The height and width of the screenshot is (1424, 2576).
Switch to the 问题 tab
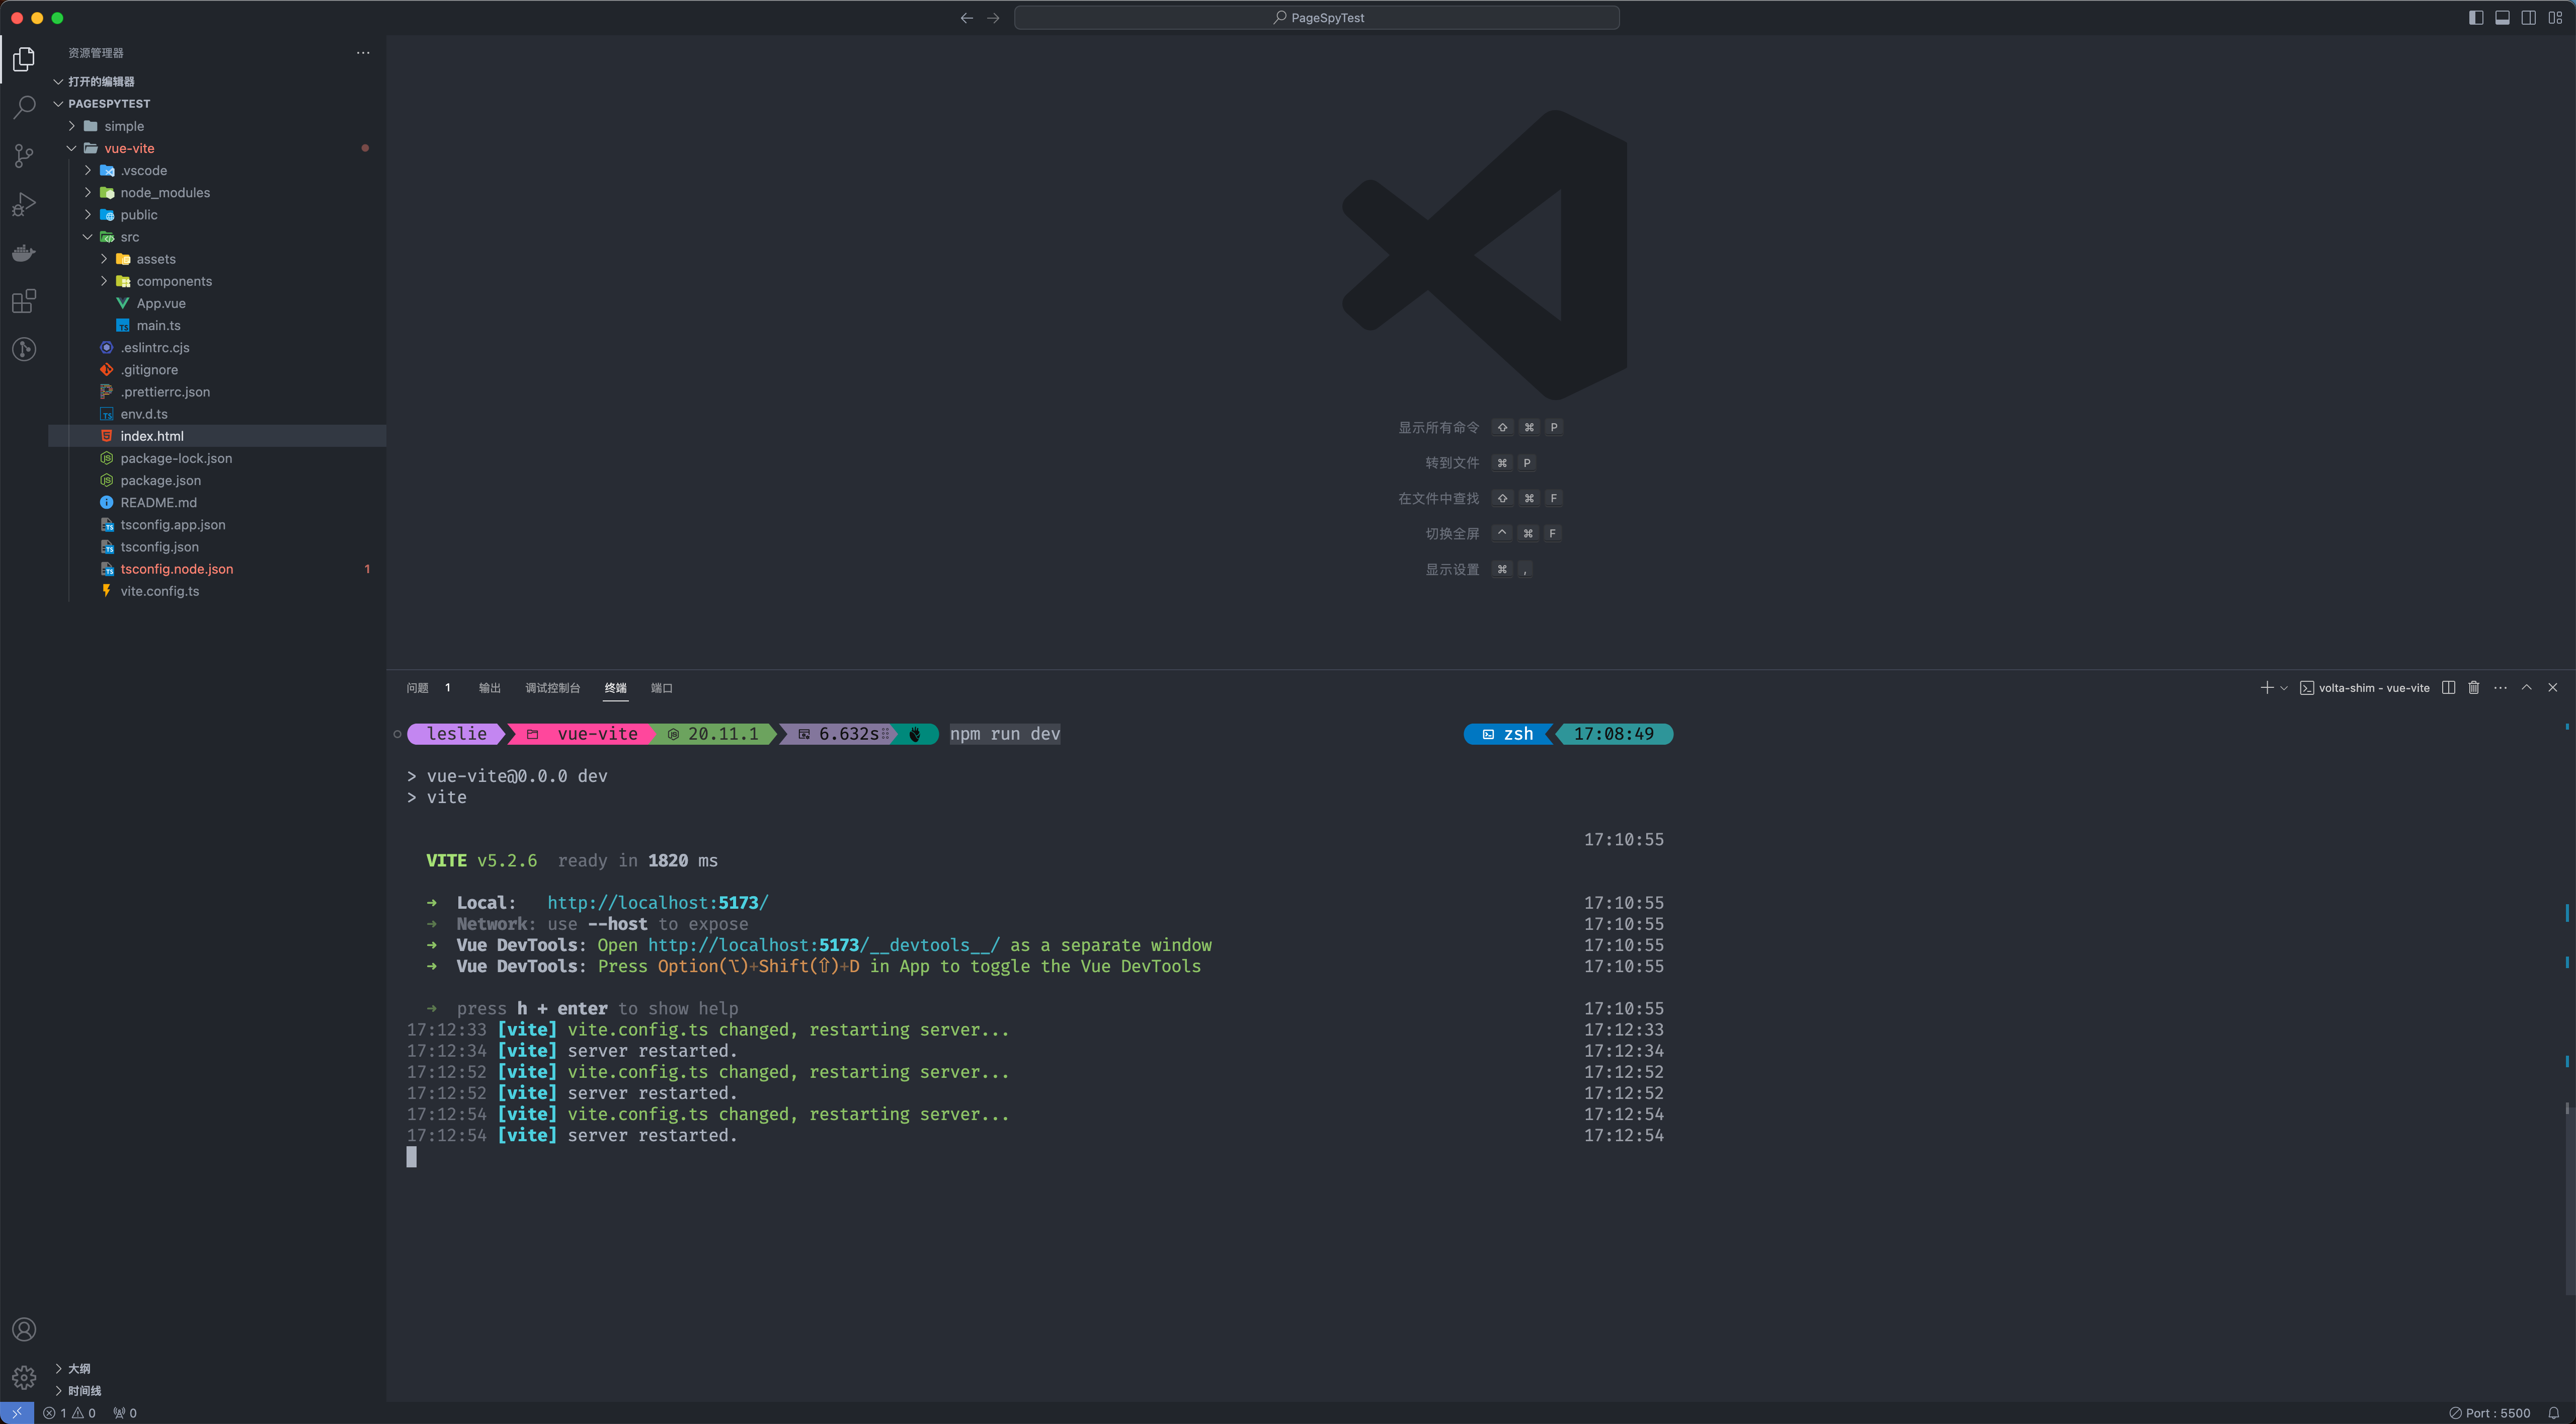click(x=418, y=688)
